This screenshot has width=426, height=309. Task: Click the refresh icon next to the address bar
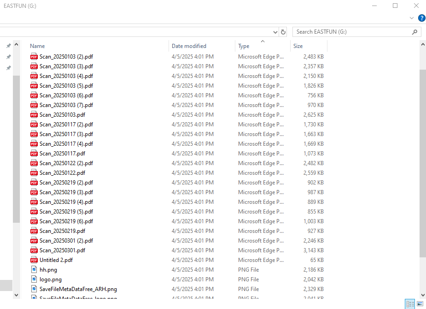point(283,31)
